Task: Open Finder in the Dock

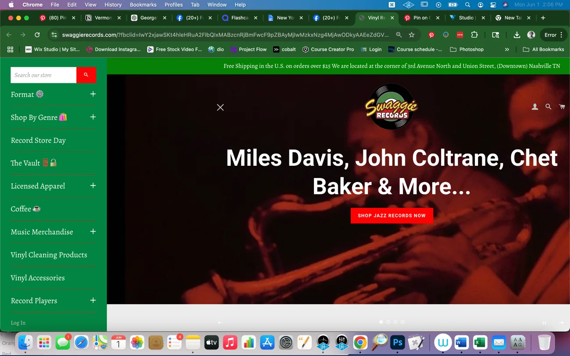Action: click(25, 342)
